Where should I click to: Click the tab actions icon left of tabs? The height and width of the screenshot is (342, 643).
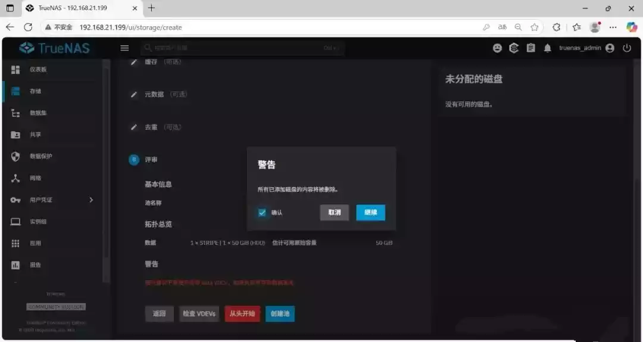click(10, 8)
